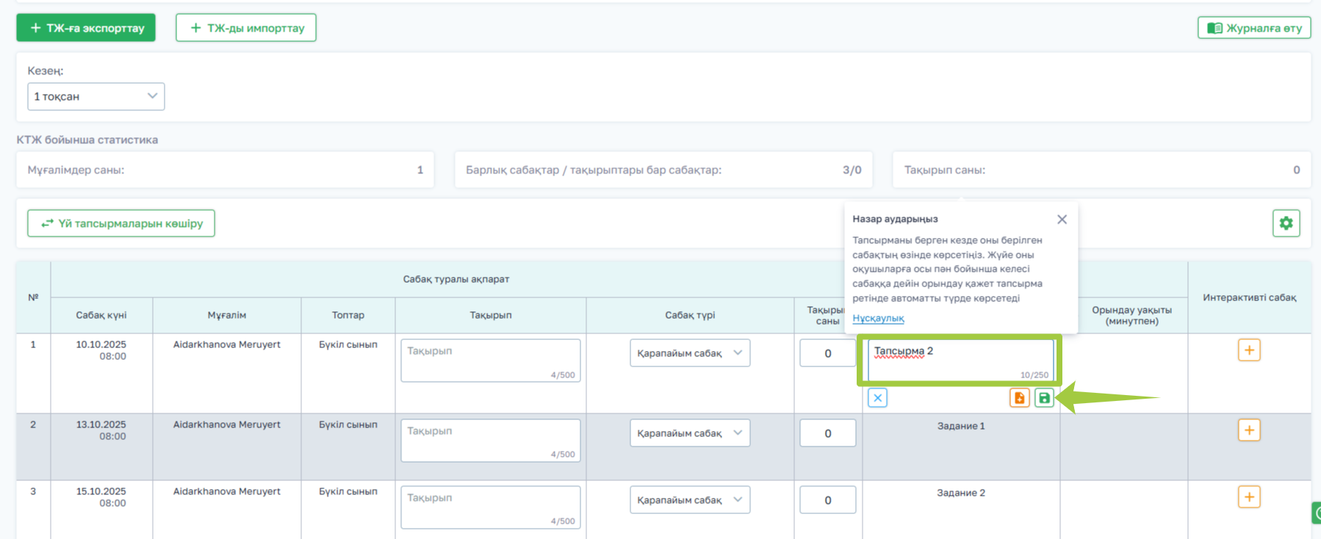Add interactive lesson for 15.10.2025 lesson
Image resolution: width=1321 pixels, height=539 pixels.
1249,497
